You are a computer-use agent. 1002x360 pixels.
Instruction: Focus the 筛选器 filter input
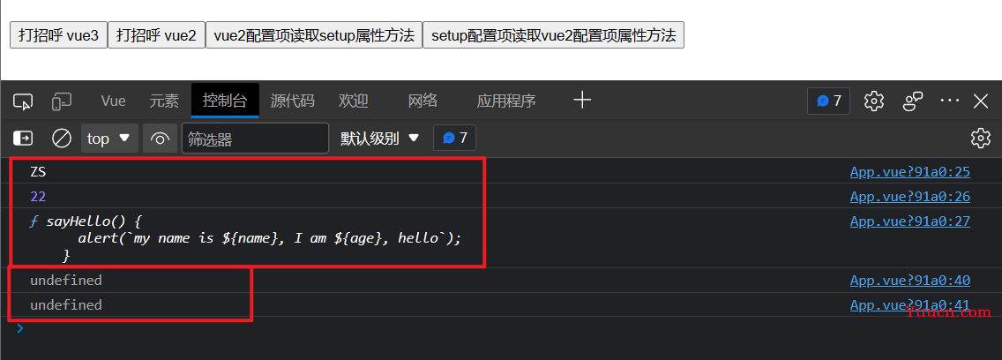pyautogui.click(x=256, y=139)
